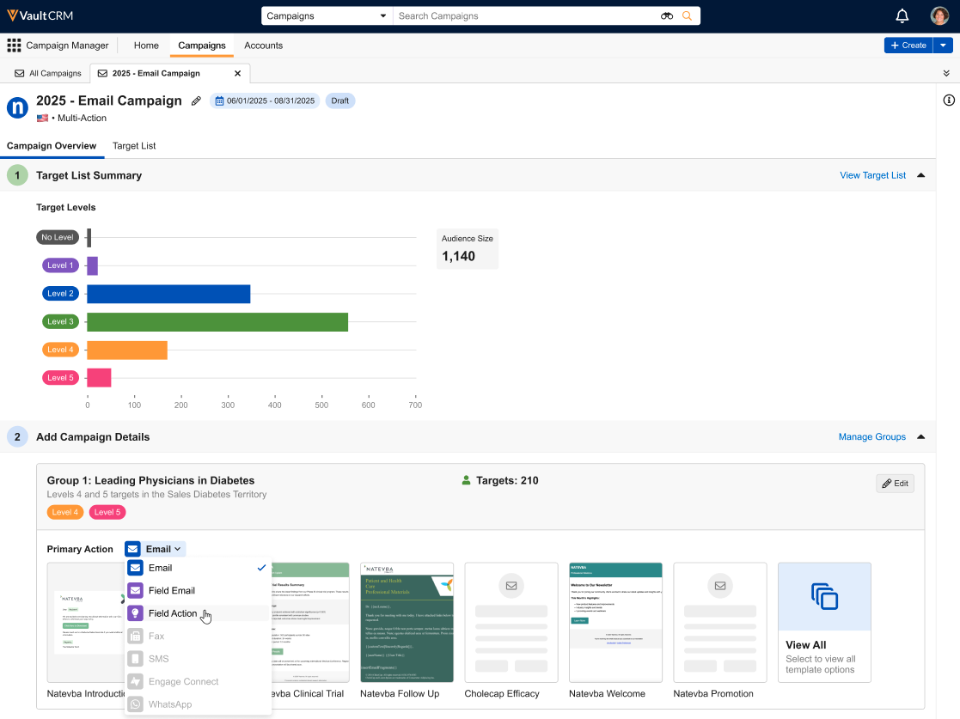Close the 2025 - Email Campaign tab

click(238, 74)
